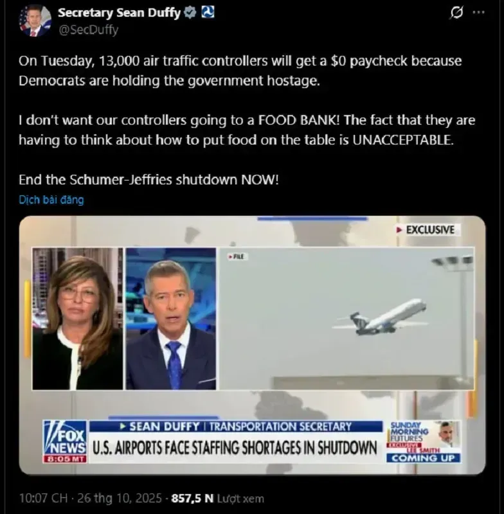Screen dimensions: 504x514
Task: Click the Sunday Morning Futures Coming Up box
Action: tap(424, 441)
